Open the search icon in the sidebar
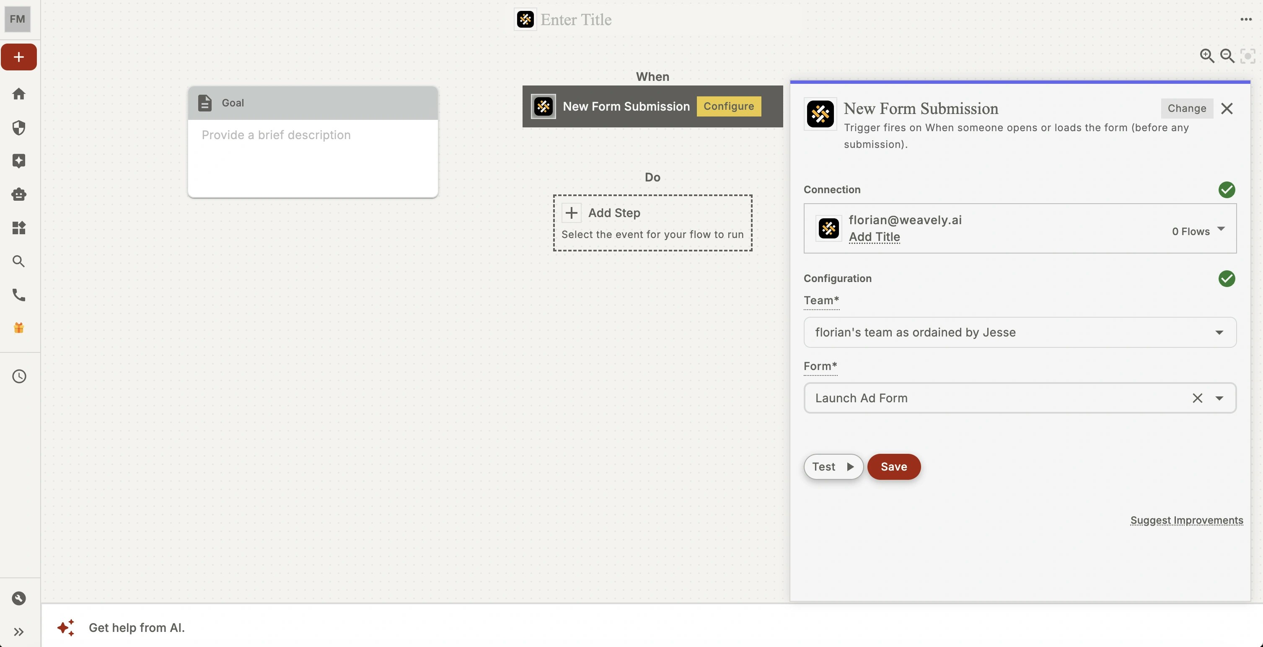 [18, 261]
